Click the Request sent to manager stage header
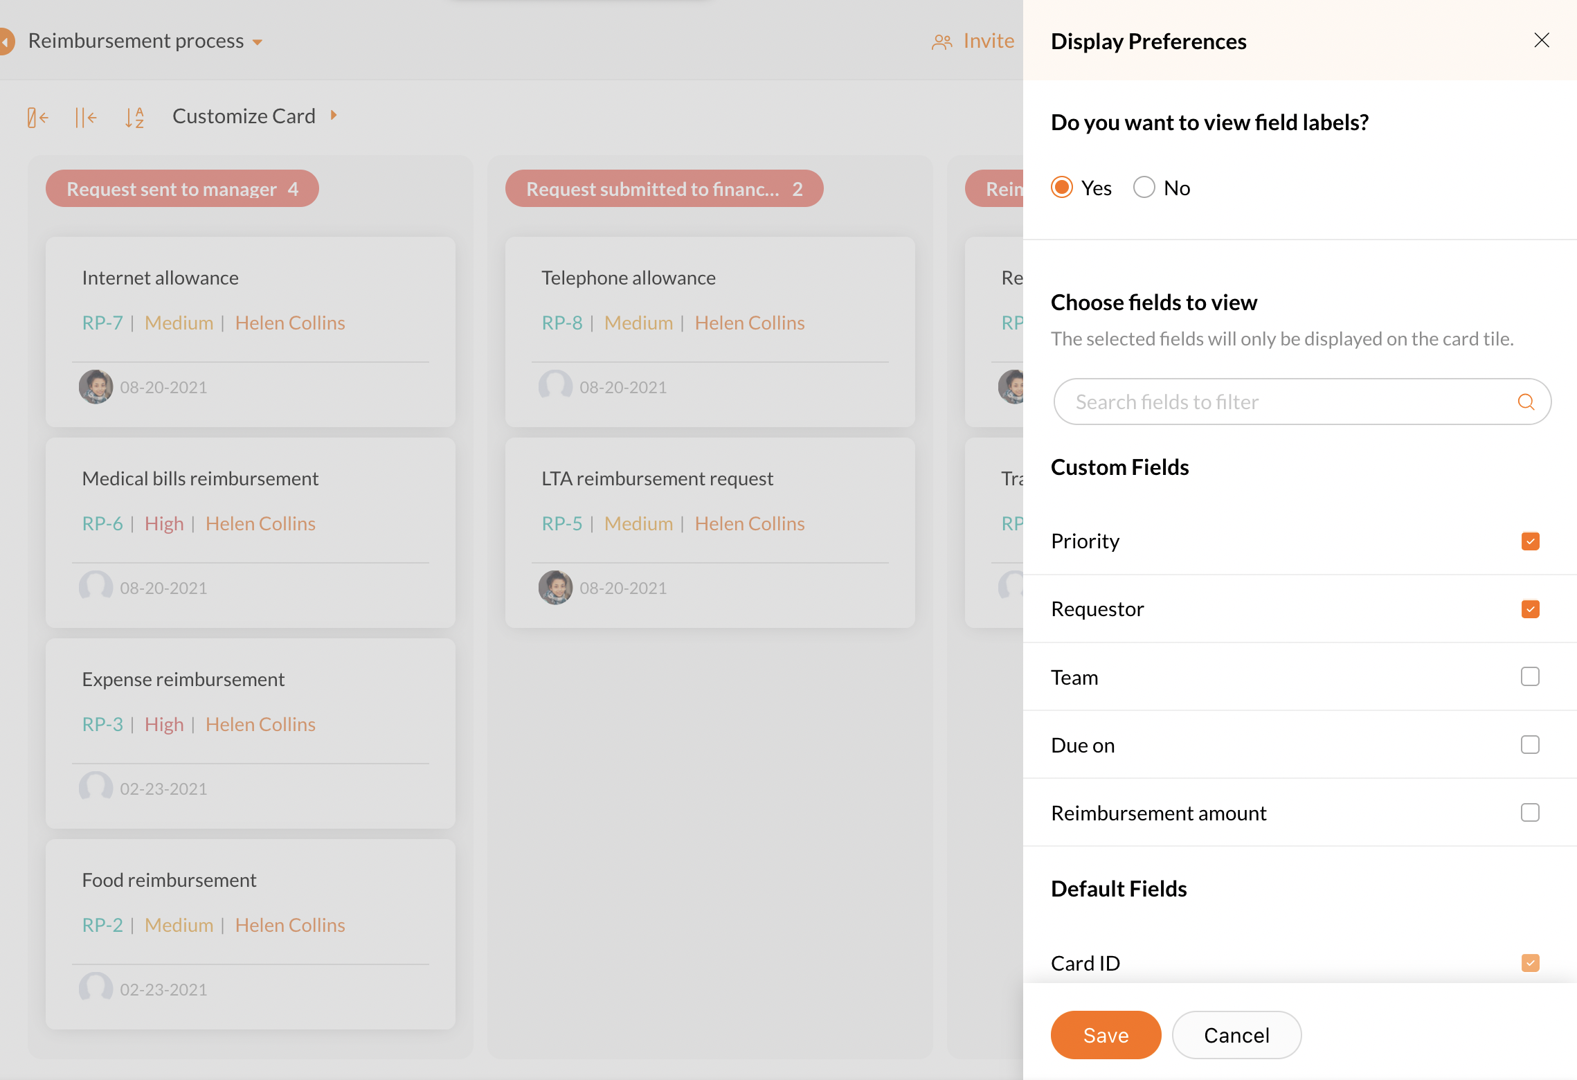 [x=182, y=188]
